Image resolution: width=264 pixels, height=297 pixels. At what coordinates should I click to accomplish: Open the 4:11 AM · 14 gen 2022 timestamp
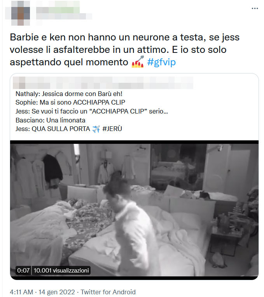42,292
